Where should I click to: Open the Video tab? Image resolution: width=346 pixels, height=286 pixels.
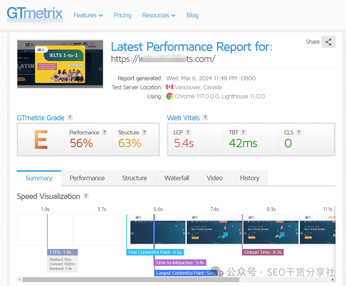(214, 178)
